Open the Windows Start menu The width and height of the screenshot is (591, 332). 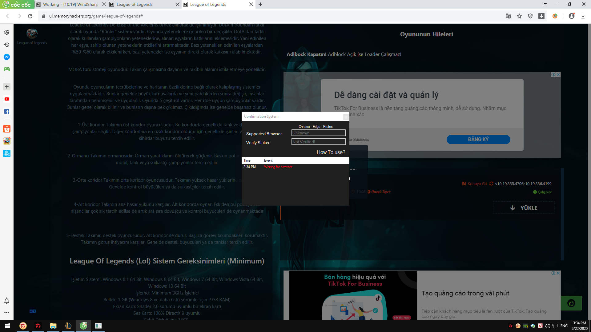coord(7,326)
